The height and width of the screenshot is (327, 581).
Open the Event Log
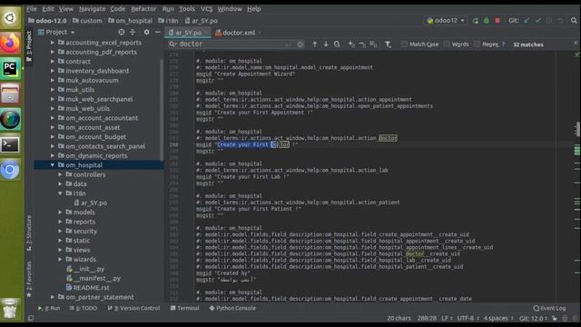549,308
